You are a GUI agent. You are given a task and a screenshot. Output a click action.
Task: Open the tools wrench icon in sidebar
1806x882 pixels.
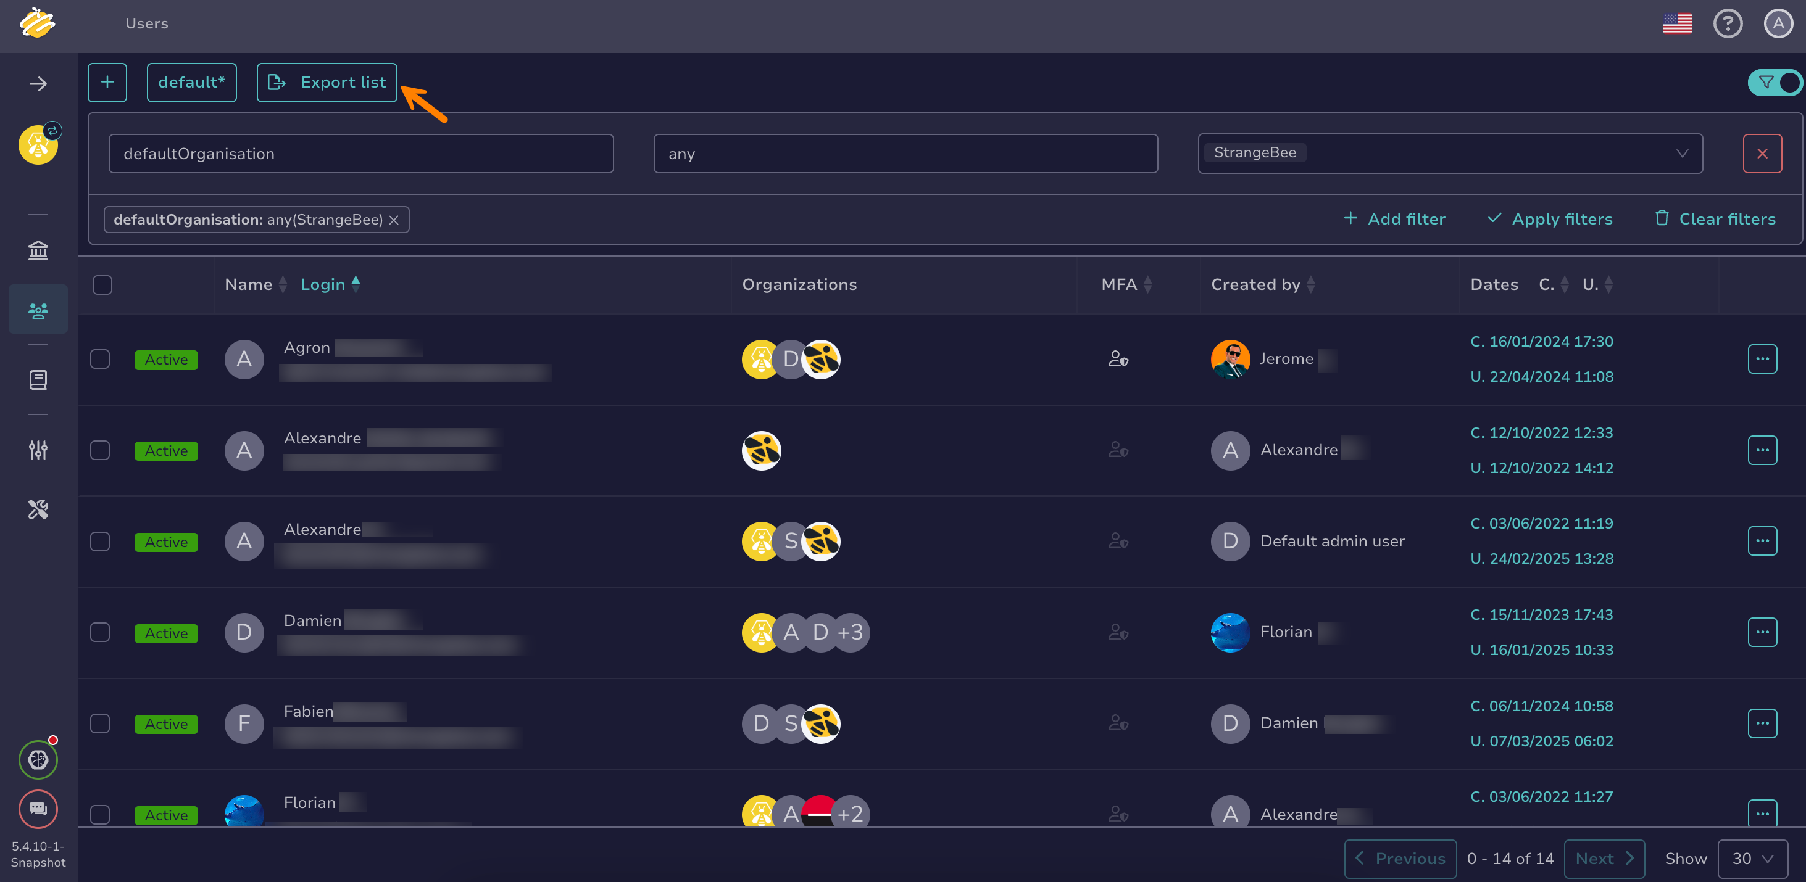pos(38,509)
